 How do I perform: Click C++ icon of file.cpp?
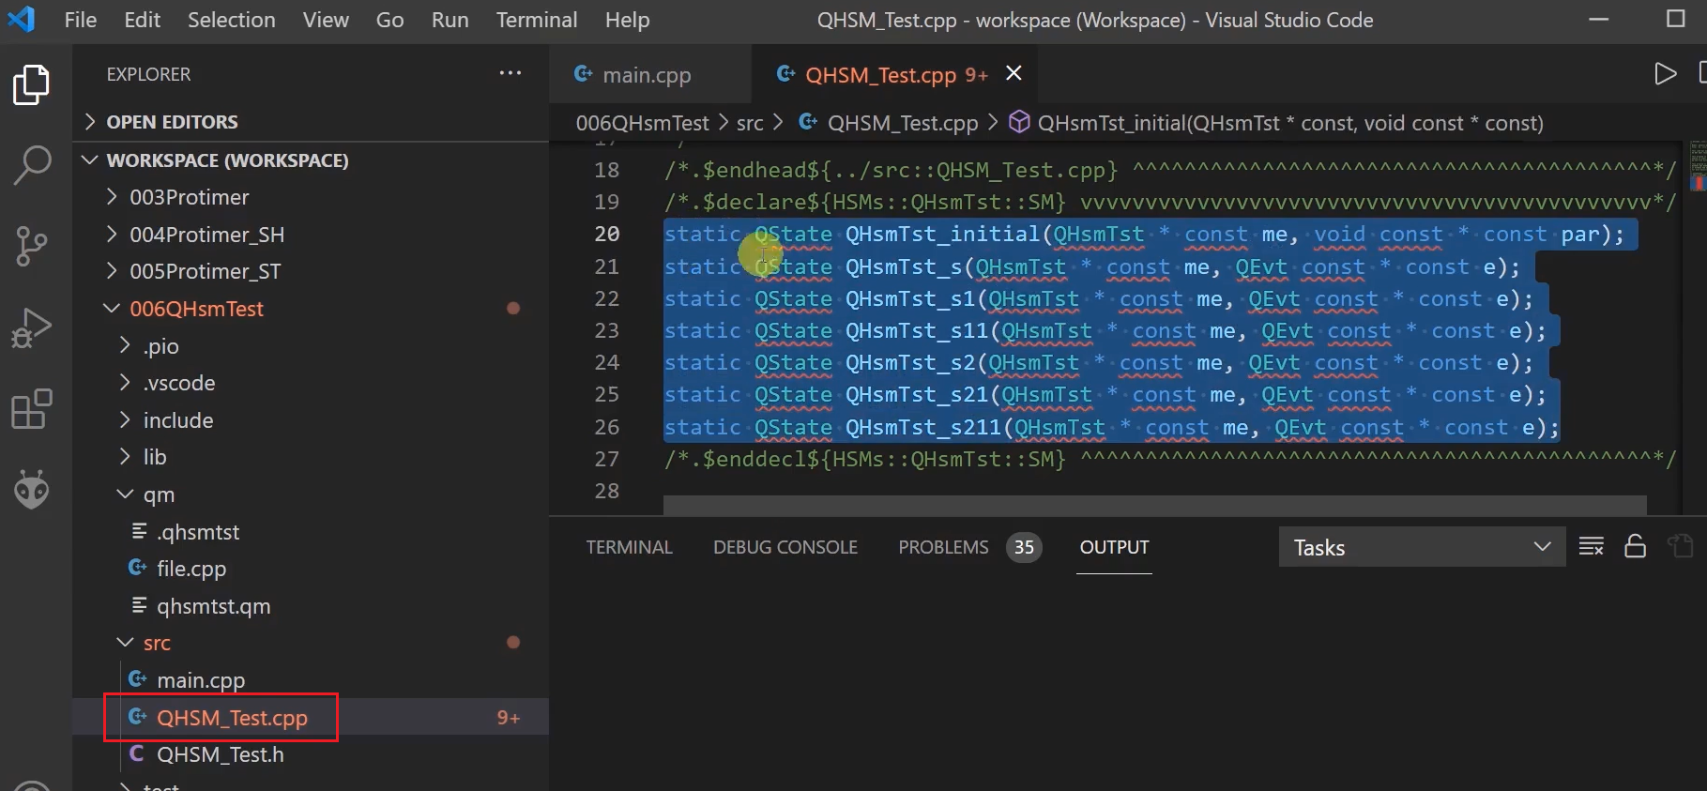[137, 568]
